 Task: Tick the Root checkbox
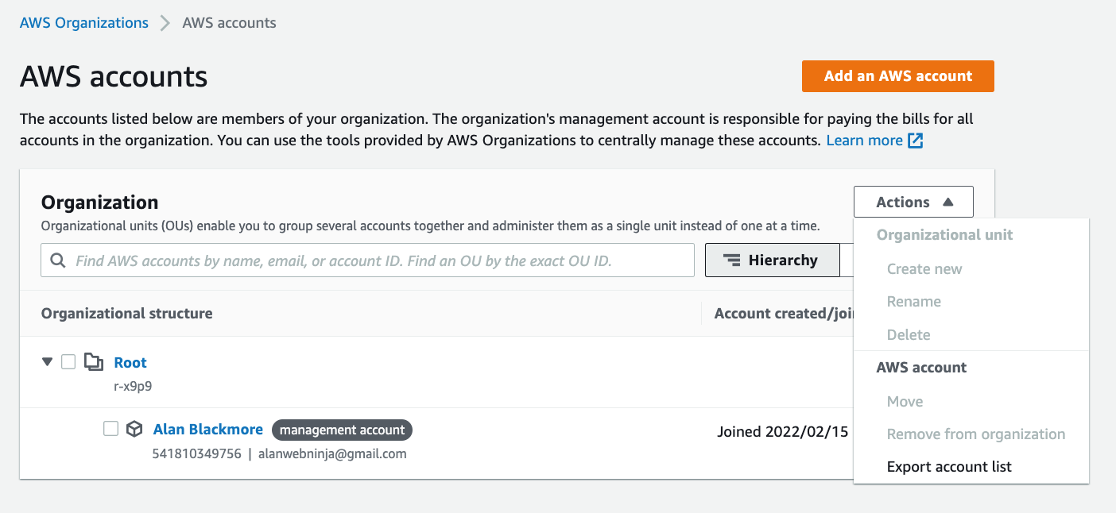[x=68, y=362]
